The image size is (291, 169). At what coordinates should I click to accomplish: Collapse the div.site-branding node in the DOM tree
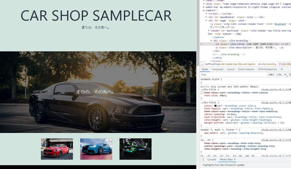pyautogui.click(x=211, y=41)
